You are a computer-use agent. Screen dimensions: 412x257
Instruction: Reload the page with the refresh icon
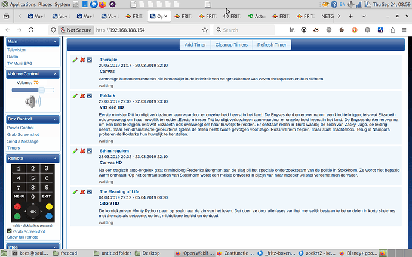(31, 30)
